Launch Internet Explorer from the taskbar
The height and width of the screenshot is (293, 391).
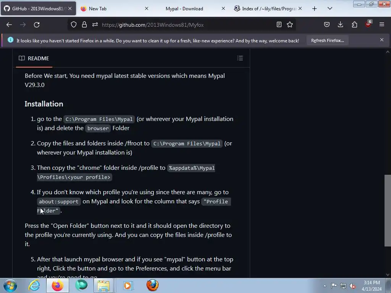pos(34,285)
